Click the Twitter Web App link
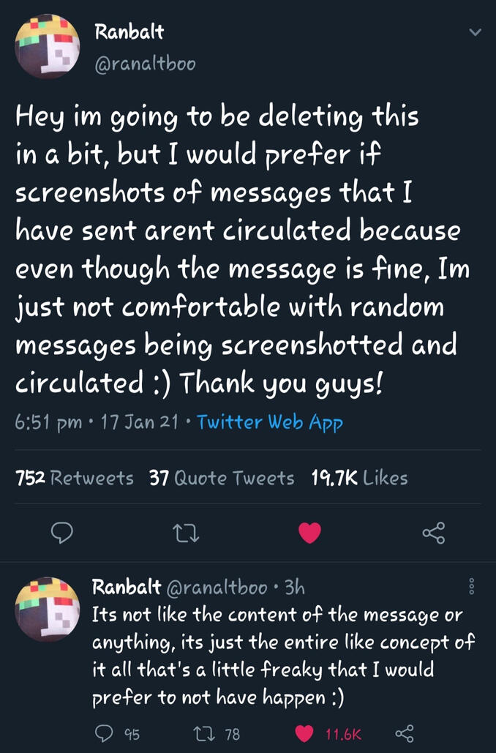The image size is (496, 753). pos(270,422)
